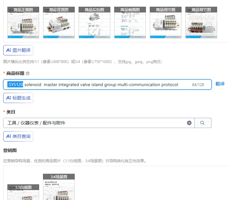Image resolution: width=229 pixels, height=200 pixels.
Task: Select the 商品实拍图 thumbnail
Action: [95, 22]
